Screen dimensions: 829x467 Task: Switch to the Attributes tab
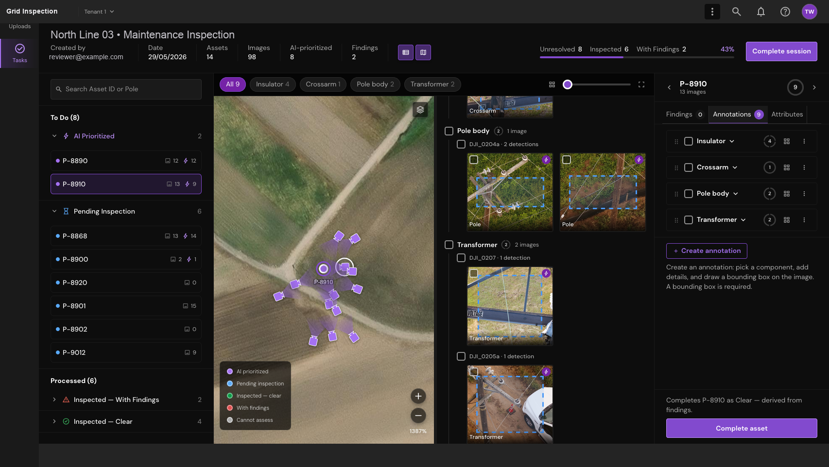point(787,115)
